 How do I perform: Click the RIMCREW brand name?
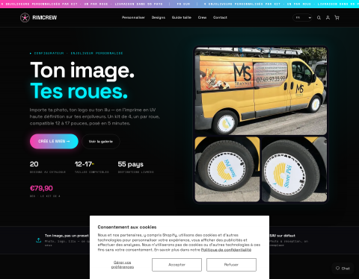click(x=45, y=18)
